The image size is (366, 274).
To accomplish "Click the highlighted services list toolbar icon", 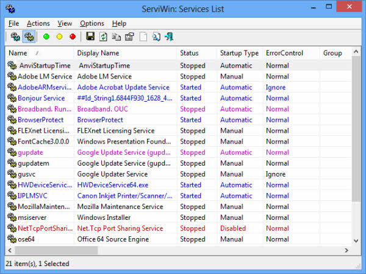I will click(x=29, y=37).
